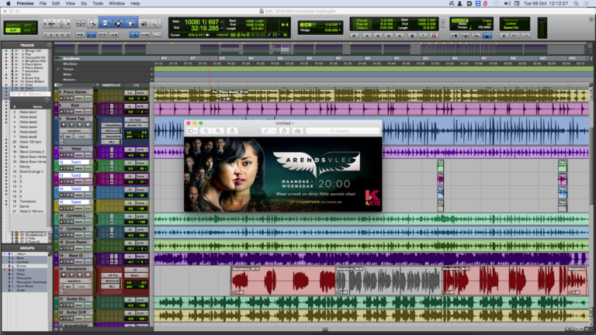Image resolution: width=596 pixels, height=335 pixels.
Task: Toggle input monitoring on Snare Top track
Action: click(x=71, y=125)
